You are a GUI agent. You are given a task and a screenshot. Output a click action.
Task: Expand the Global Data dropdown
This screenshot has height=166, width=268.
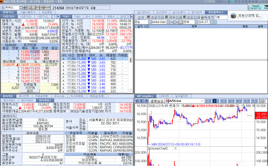pyautogui.click(x=168, y=22)
